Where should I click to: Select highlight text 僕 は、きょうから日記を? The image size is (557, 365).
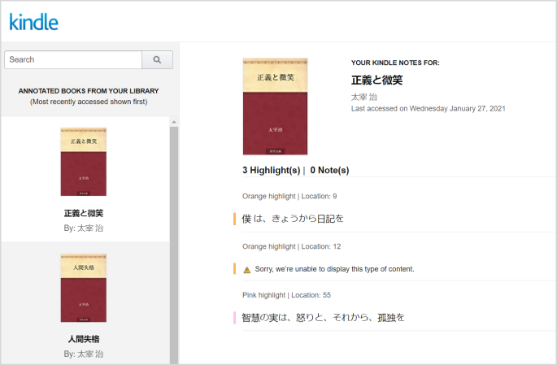pyautogui.click(x=293, y=219)
